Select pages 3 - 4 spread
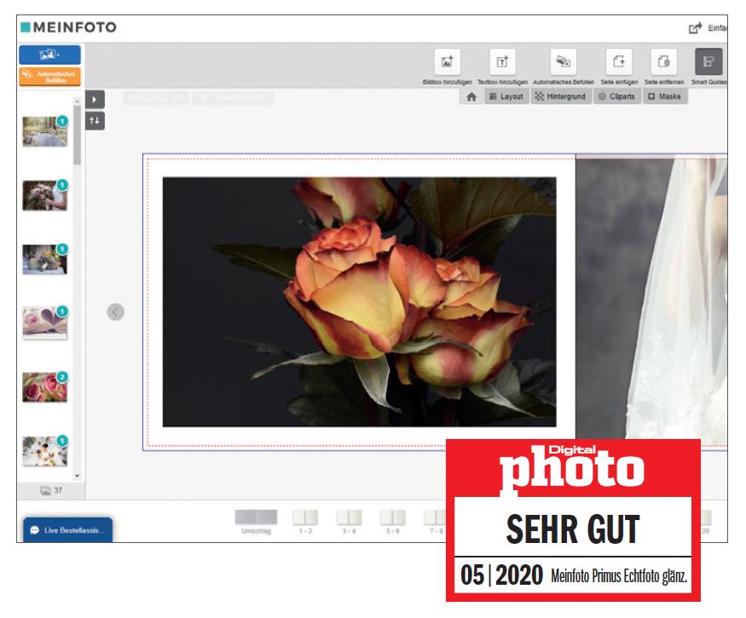 (x=350, y=522)
